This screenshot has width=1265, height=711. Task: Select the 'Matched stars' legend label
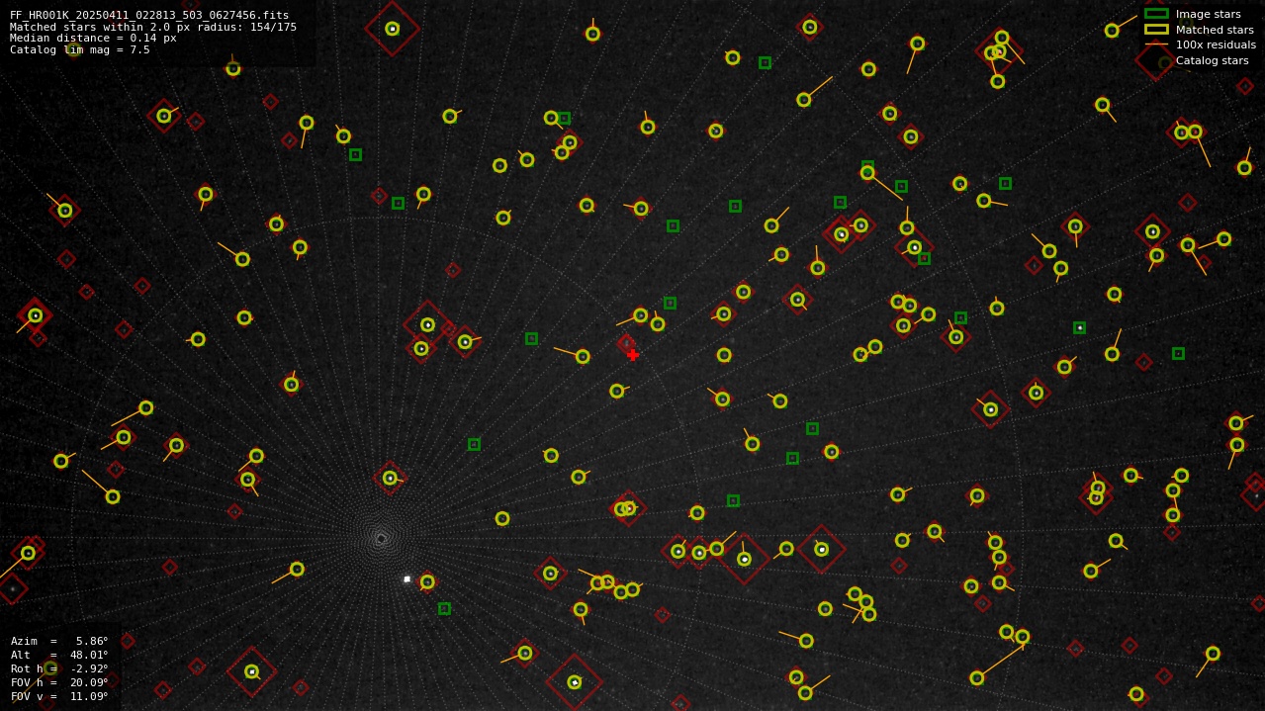[x=1215, y=30]
